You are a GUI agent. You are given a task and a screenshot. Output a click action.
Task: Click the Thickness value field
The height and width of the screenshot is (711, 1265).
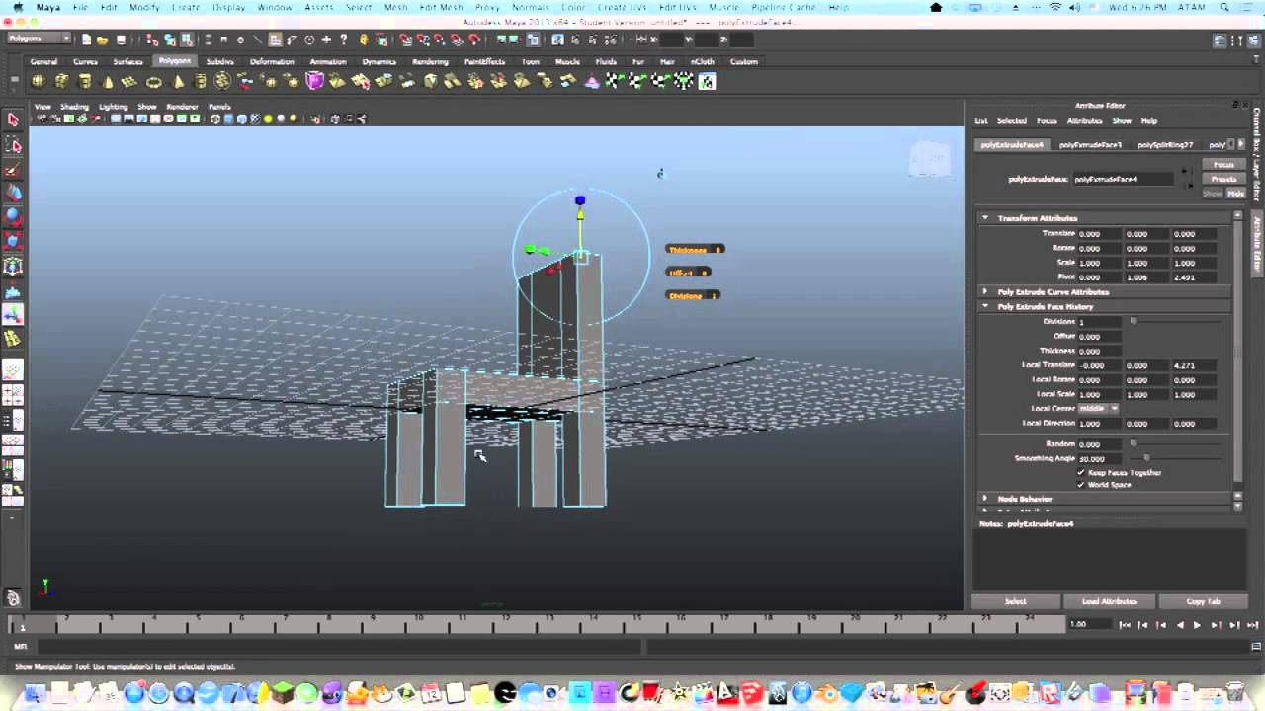(x=1099, y=351)
